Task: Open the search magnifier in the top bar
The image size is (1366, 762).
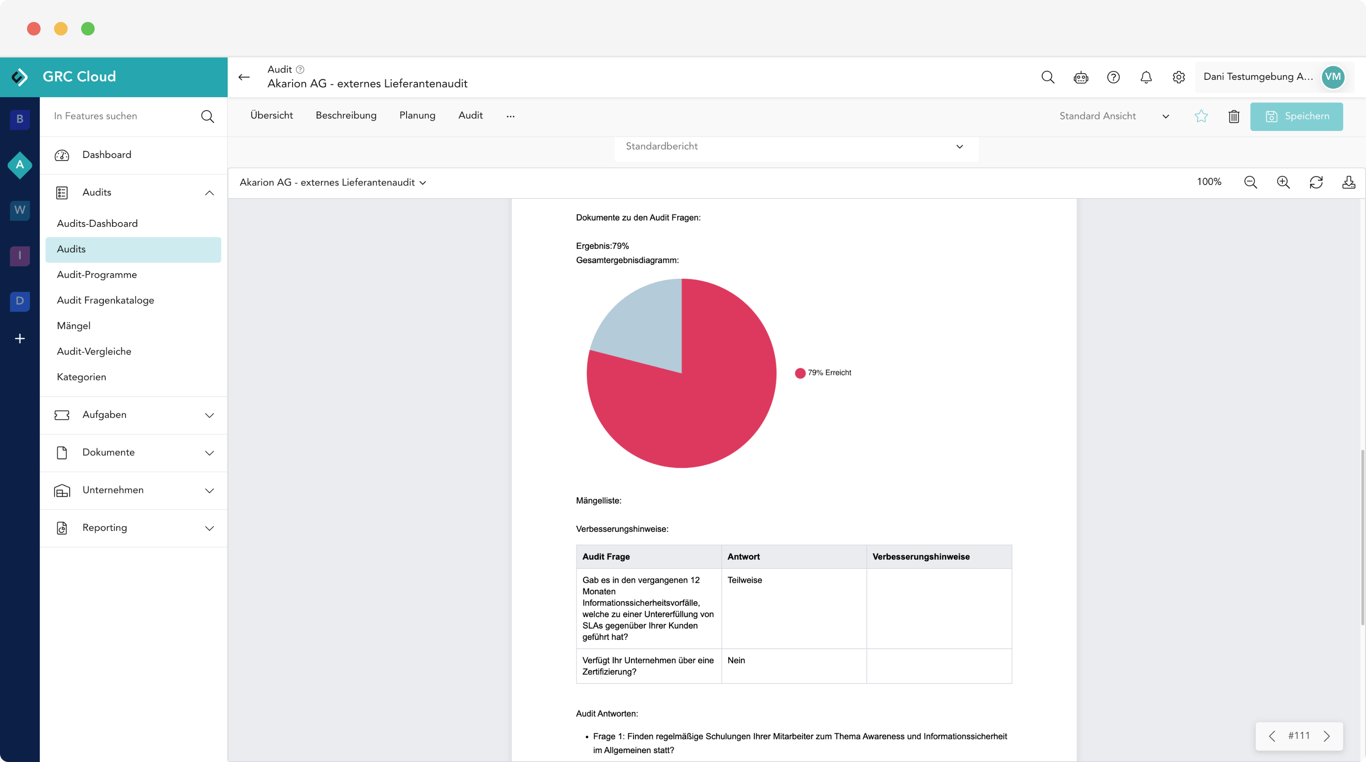Action: click(x=1048, y=77)
